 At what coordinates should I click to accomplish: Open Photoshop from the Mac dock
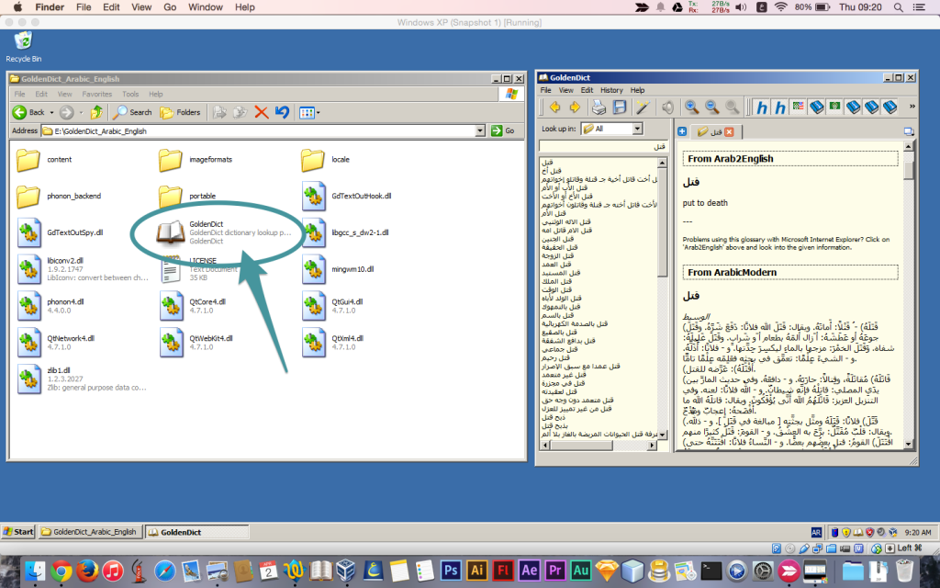click(450, 570)
